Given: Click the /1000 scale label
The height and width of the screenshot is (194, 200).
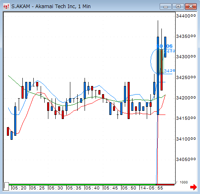Looking at the screenshot, I should (182, 182).
